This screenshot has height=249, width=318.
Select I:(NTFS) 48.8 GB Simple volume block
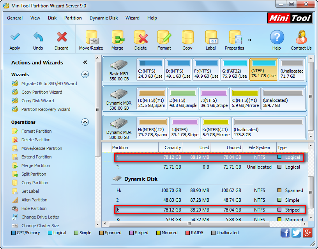click(183, 99)
